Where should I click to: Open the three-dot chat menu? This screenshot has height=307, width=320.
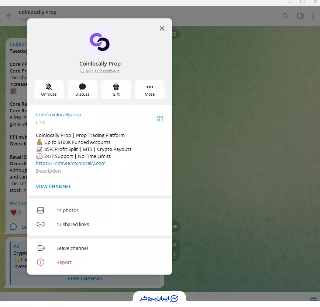tap(313, 16)
